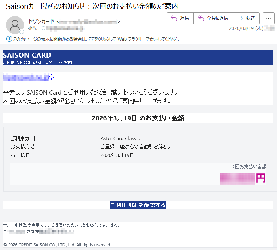The width and height of the screenshot is (278, 250).
Task: Click the view-in-Web-browser notice text
Action: [x=96, y=39]
